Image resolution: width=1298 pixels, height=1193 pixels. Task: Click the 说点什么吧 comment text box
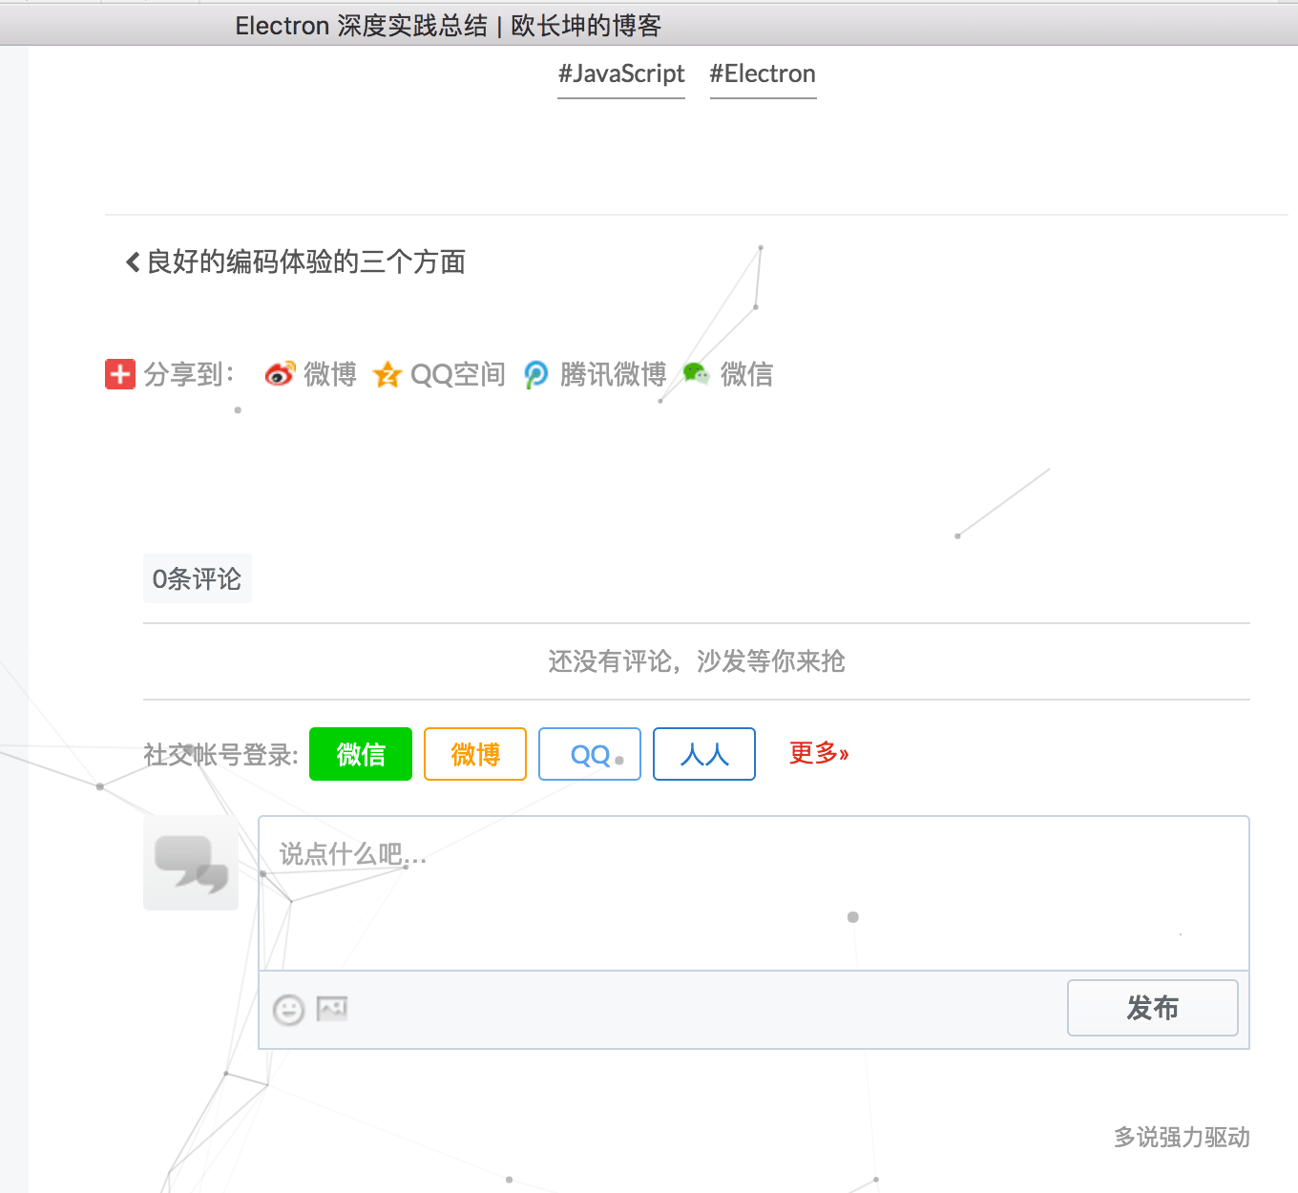(753, 892)
